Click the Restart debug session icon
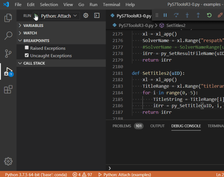 [209, 15]
